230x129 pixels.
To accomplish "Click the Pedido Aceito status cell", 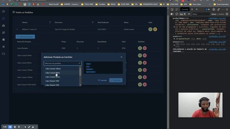I will (x=129, y=29).
